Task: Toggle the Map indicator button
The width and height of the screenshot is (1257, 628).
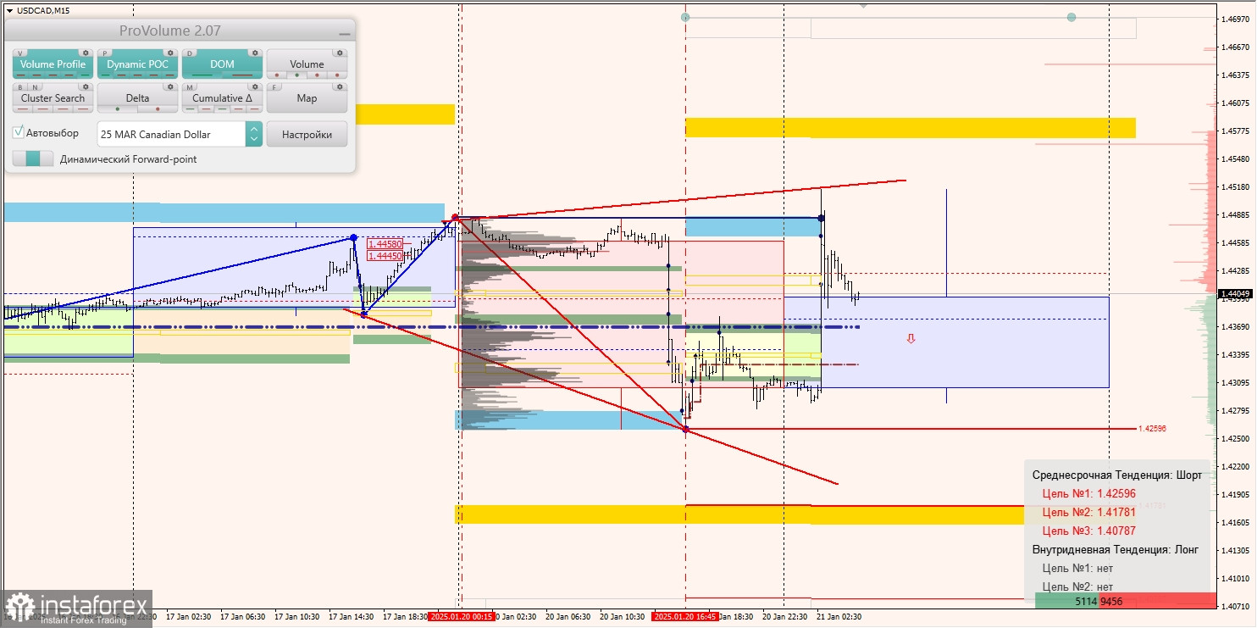Action: [307, 98]
